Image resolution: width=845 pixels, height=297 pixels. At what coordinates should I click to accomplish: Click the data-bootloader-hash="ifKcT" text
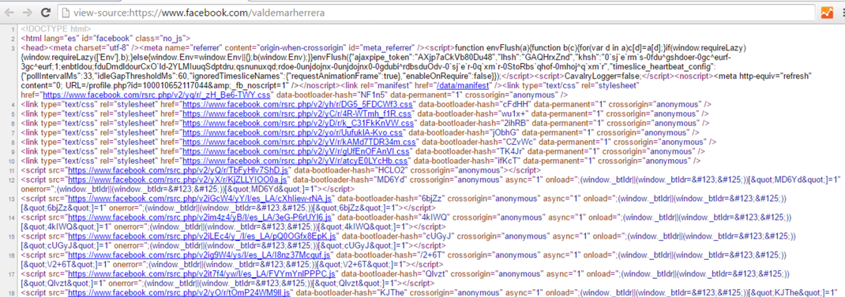(x=465, y=161)
